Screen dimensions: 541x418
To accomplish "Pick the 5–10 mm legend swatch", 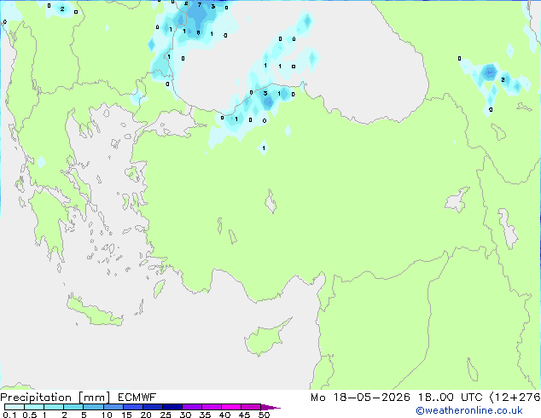I will [x=93, y=407].
